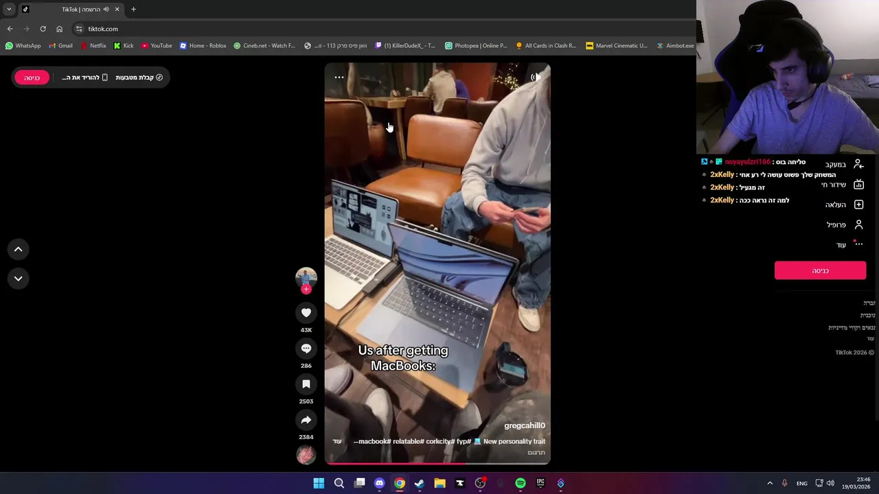Image resolution: width=879 pixels, height=494 pixels.
Task: Click the browser Home button
Action: (x=59, y=29)
